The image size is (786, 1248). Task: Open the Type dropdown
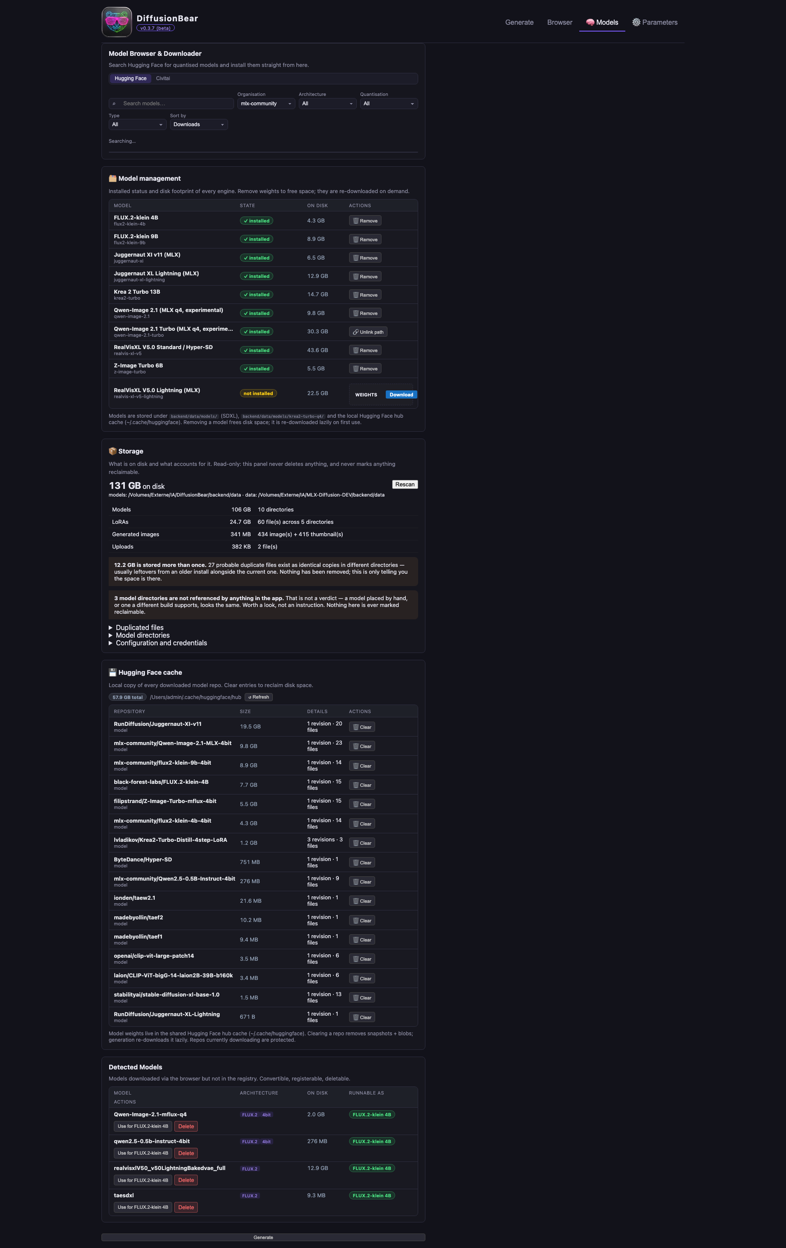tap(137, 124)
